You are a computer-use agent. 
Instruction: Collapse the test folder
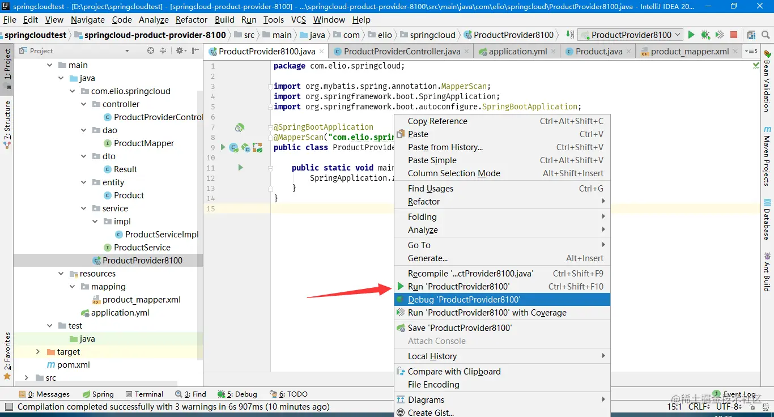tap(49, 326)
